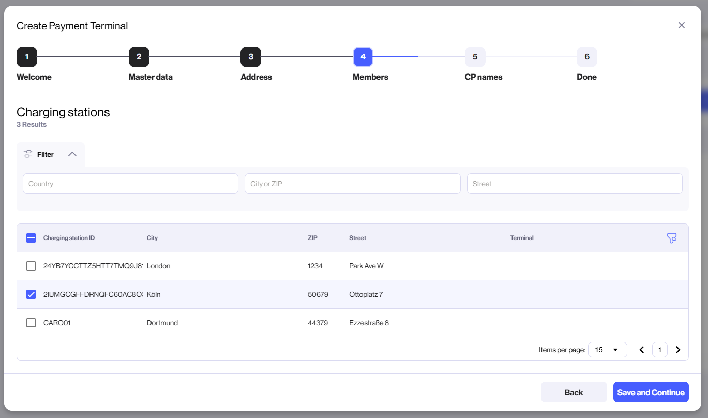
Task: Click the next page arrow
Action: 678,350
